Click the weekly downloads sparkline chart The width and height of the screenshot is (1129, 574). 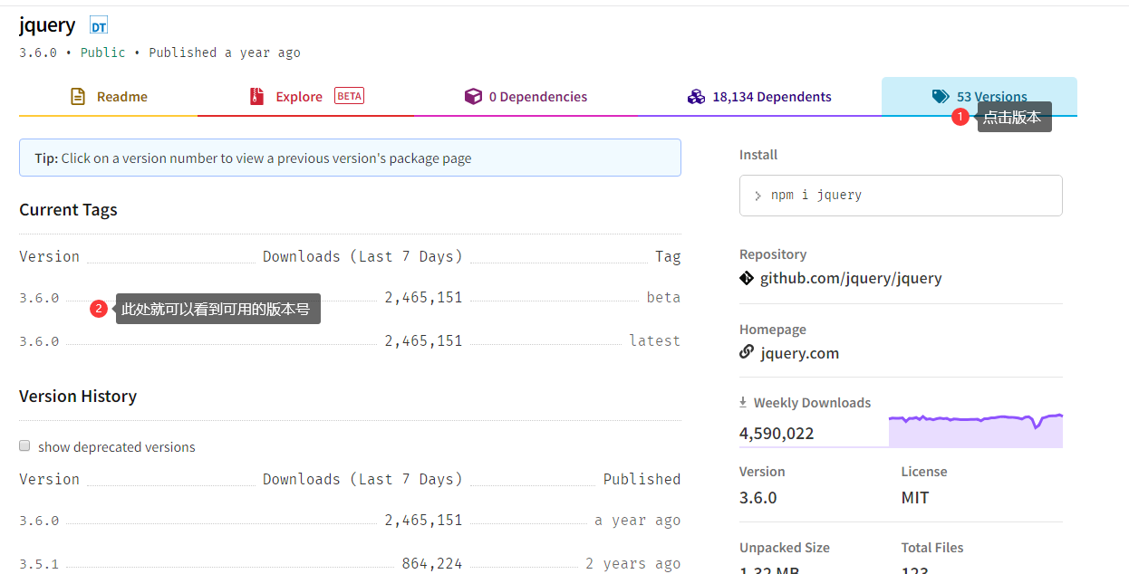coord(976,430)
